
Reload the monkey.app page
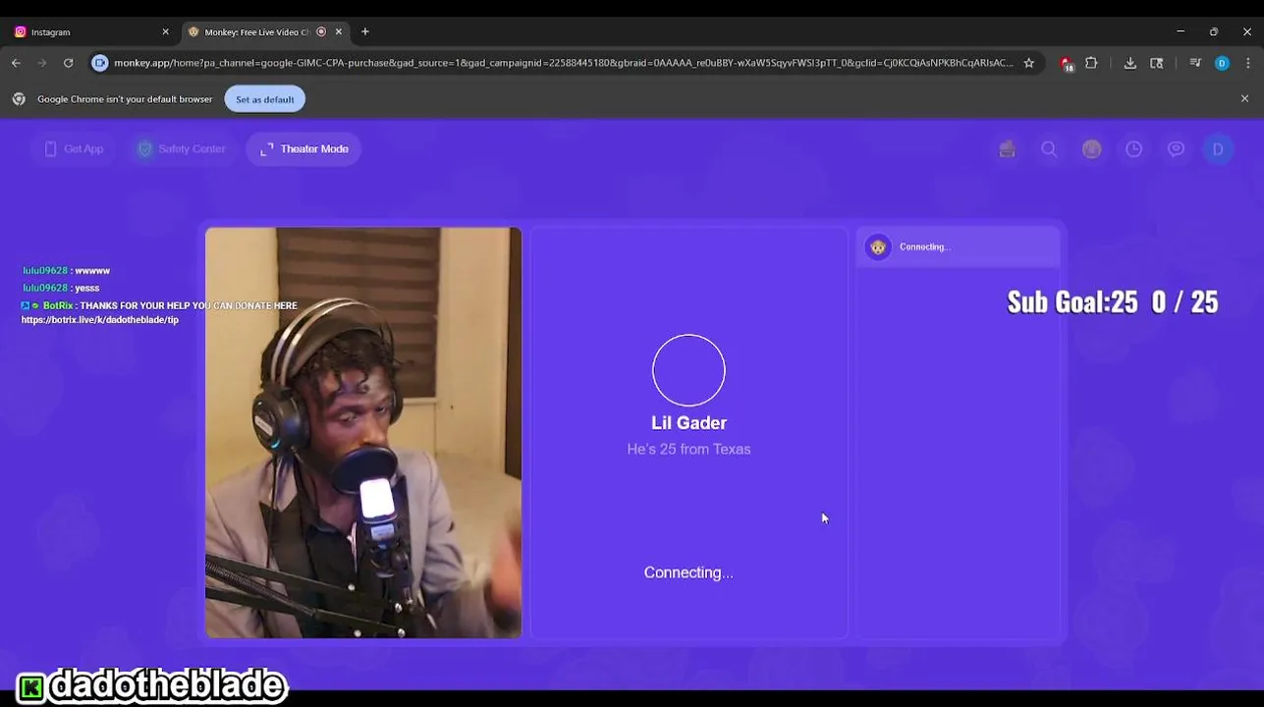pyautogui.click(x=68, y=63)
